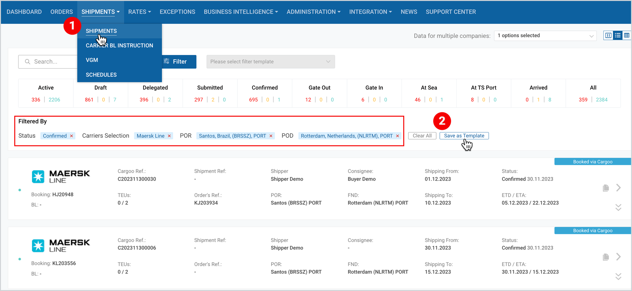
Task: Click the 2206 count under Active
Action: pos(54,100)
